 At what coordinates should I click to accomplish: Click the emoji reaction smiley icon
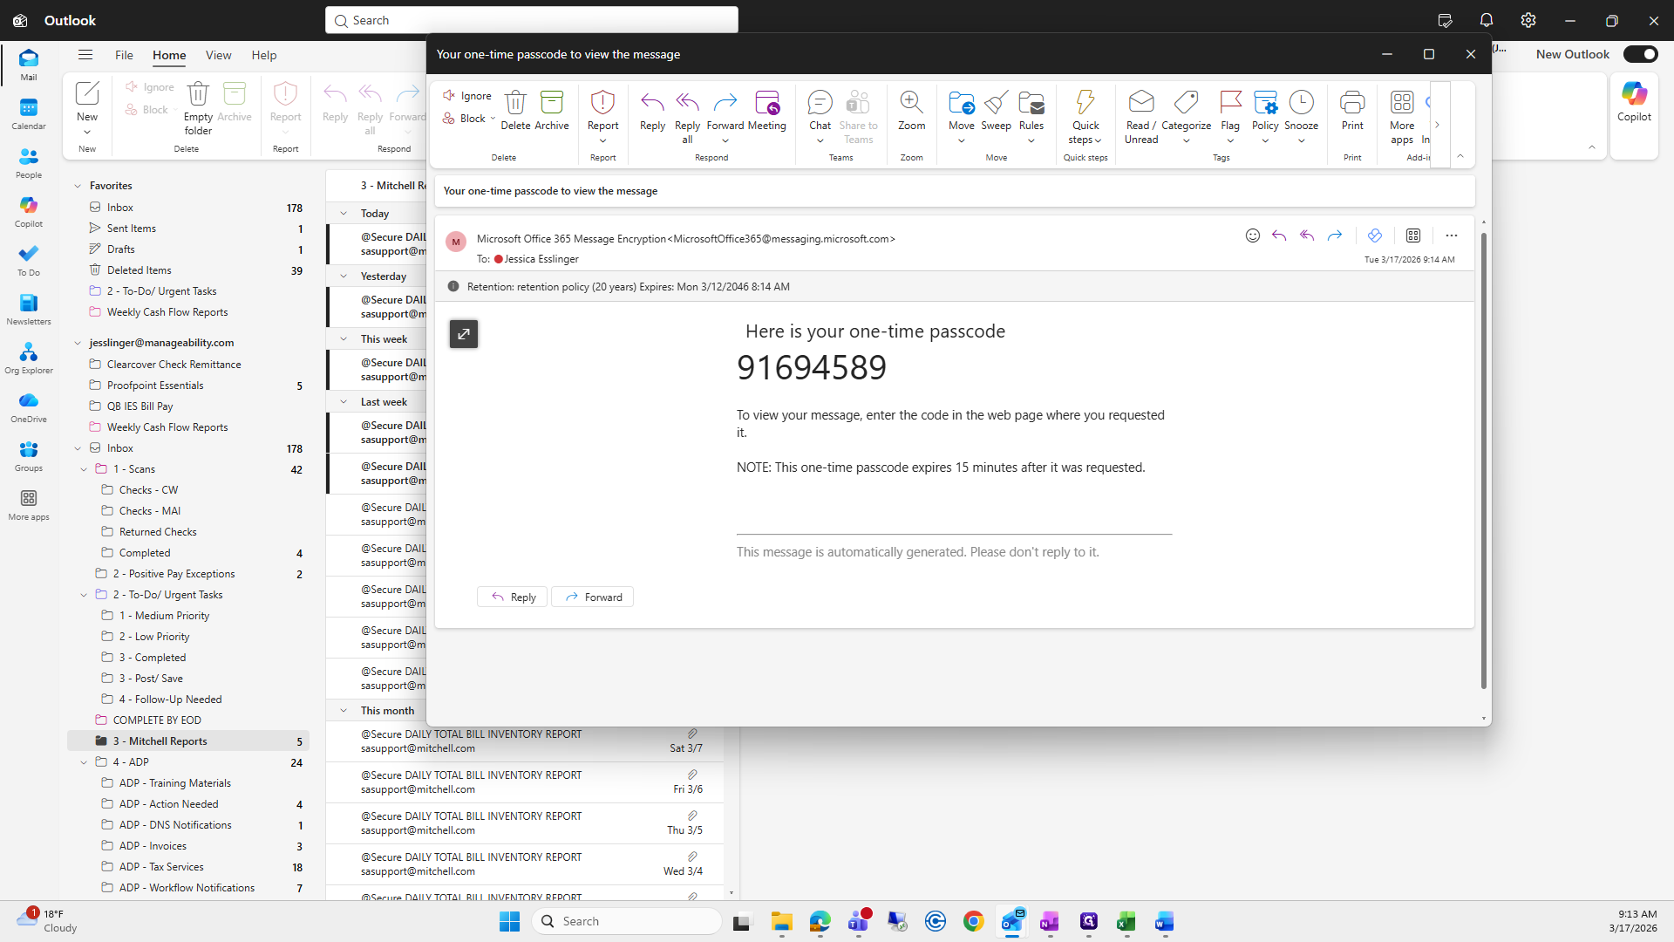[1252, 235]
